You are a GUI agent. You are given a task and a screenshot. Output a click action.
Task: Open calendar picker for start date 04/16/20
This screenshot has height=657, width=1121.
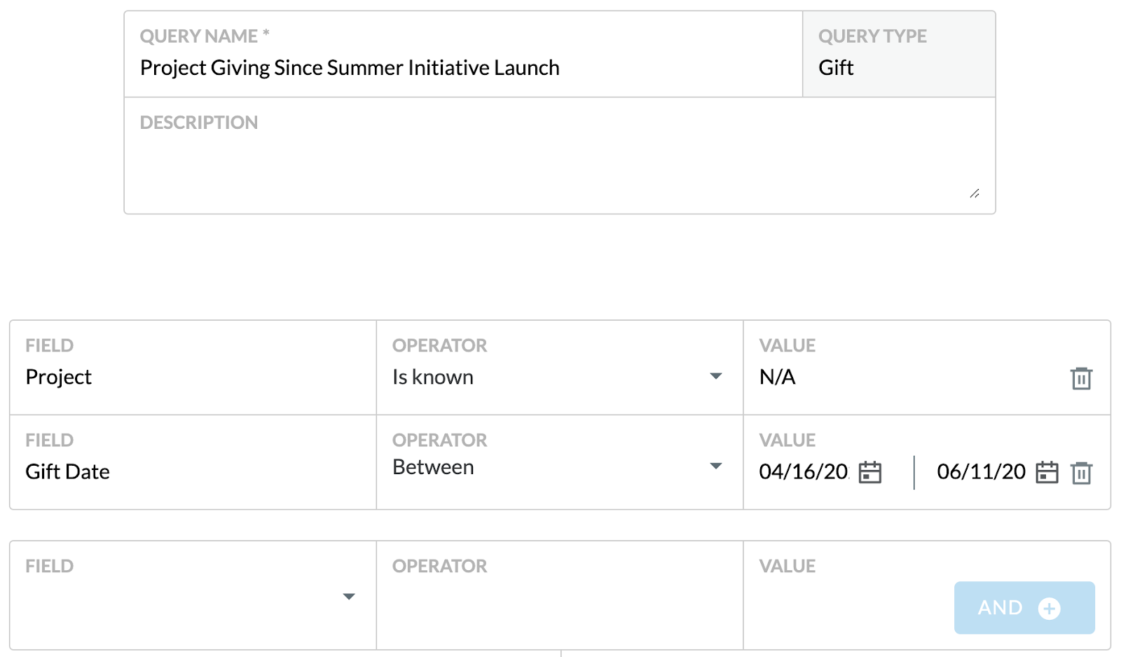click(x=870, y=472)
